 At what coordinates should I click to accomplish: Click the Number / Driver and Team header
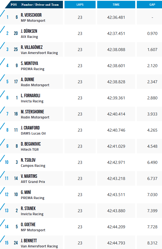tap(40, 5)
